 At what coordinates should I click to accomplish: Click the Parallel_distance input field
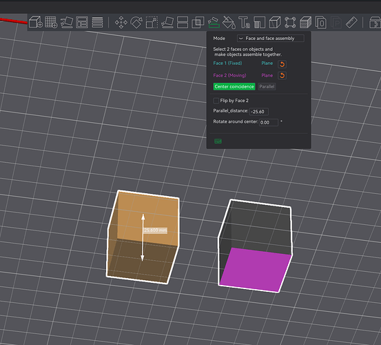tap(259, 112)
